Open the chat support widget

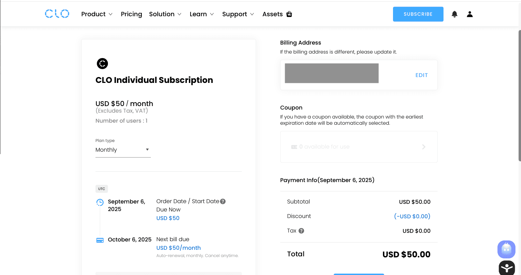(x=506, y=249)
